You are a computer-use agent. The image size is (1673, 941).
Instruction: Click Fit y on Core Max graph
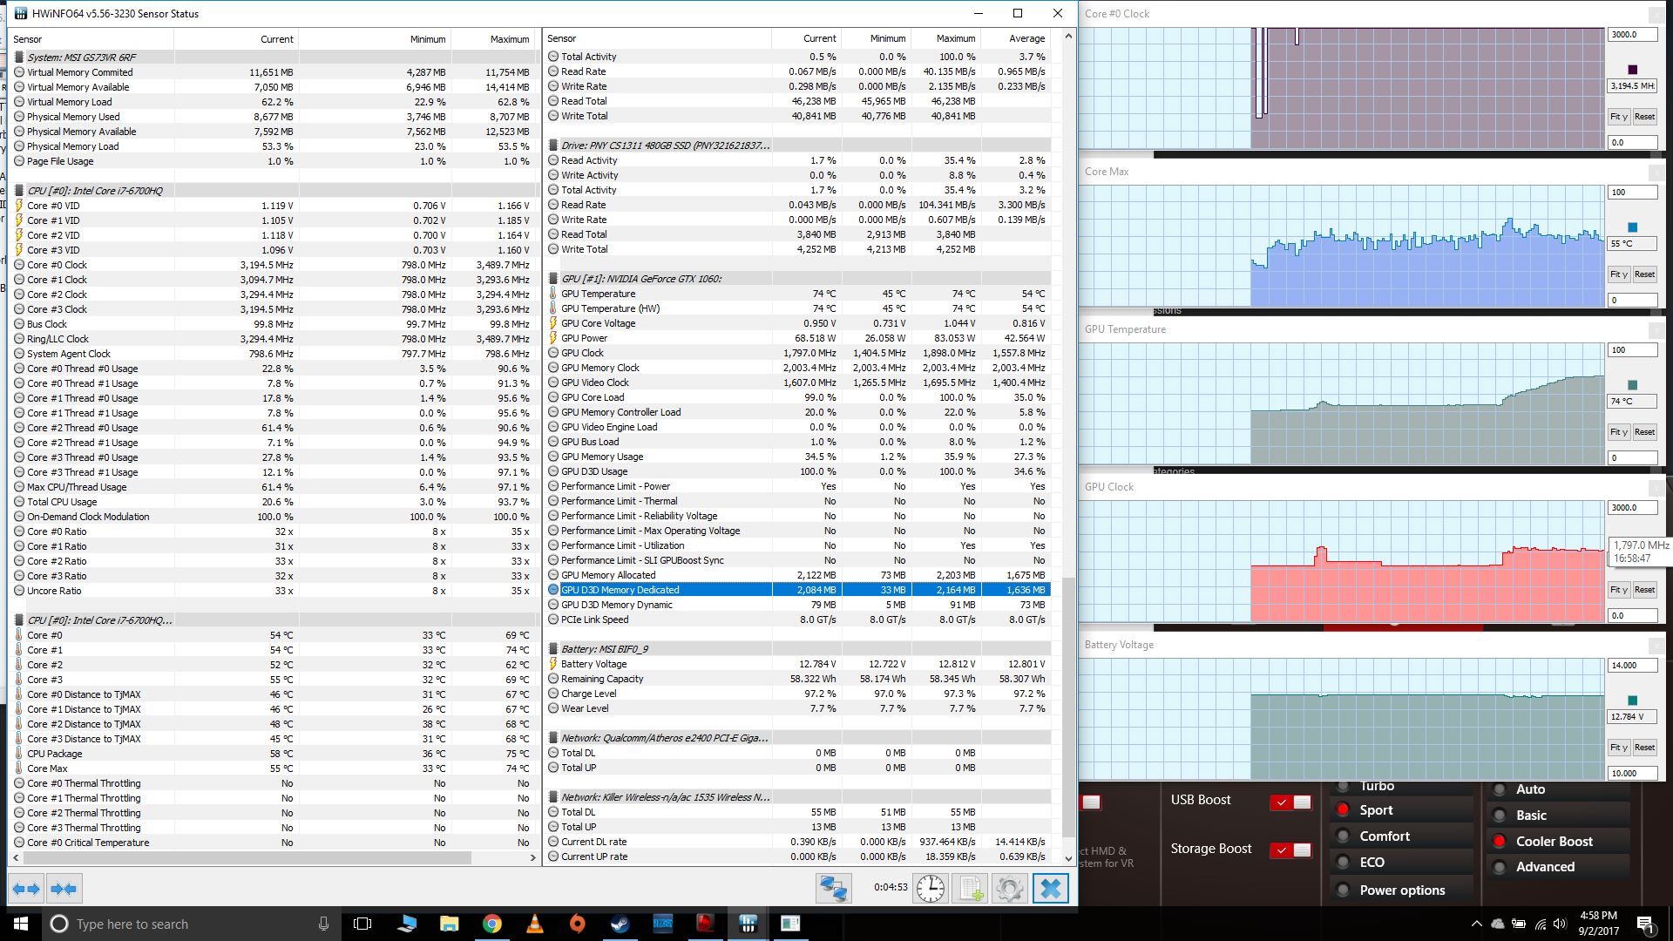[1619, 274]
